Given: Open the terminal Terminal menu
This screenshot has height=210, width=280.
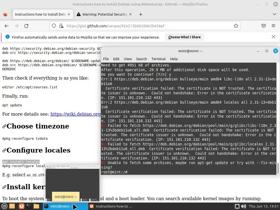Looking at the screenshot, I should pos(159,59).
